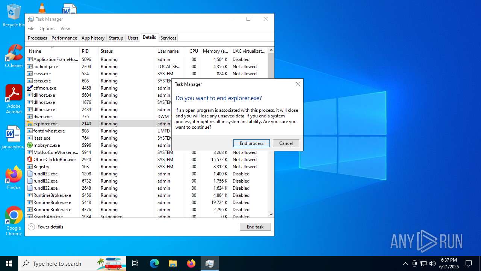Screen dimensions: 481x271
Task: Click the rundll32.exe icon with PID 1208
Action: coord(30,174)
